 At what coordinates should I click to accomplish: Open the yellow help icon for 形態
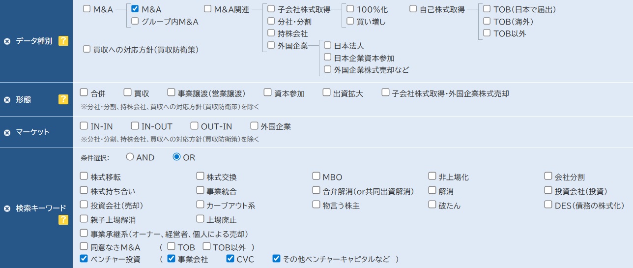pyautogui.click(x=63, y=99)
